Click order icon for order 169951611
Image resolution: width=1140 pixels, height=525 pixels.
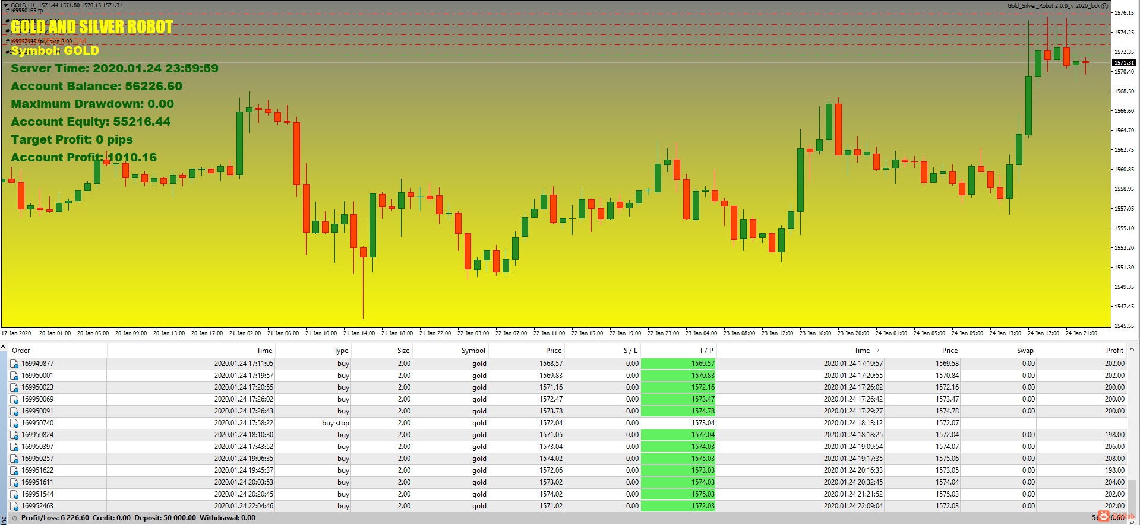point(15,482)
